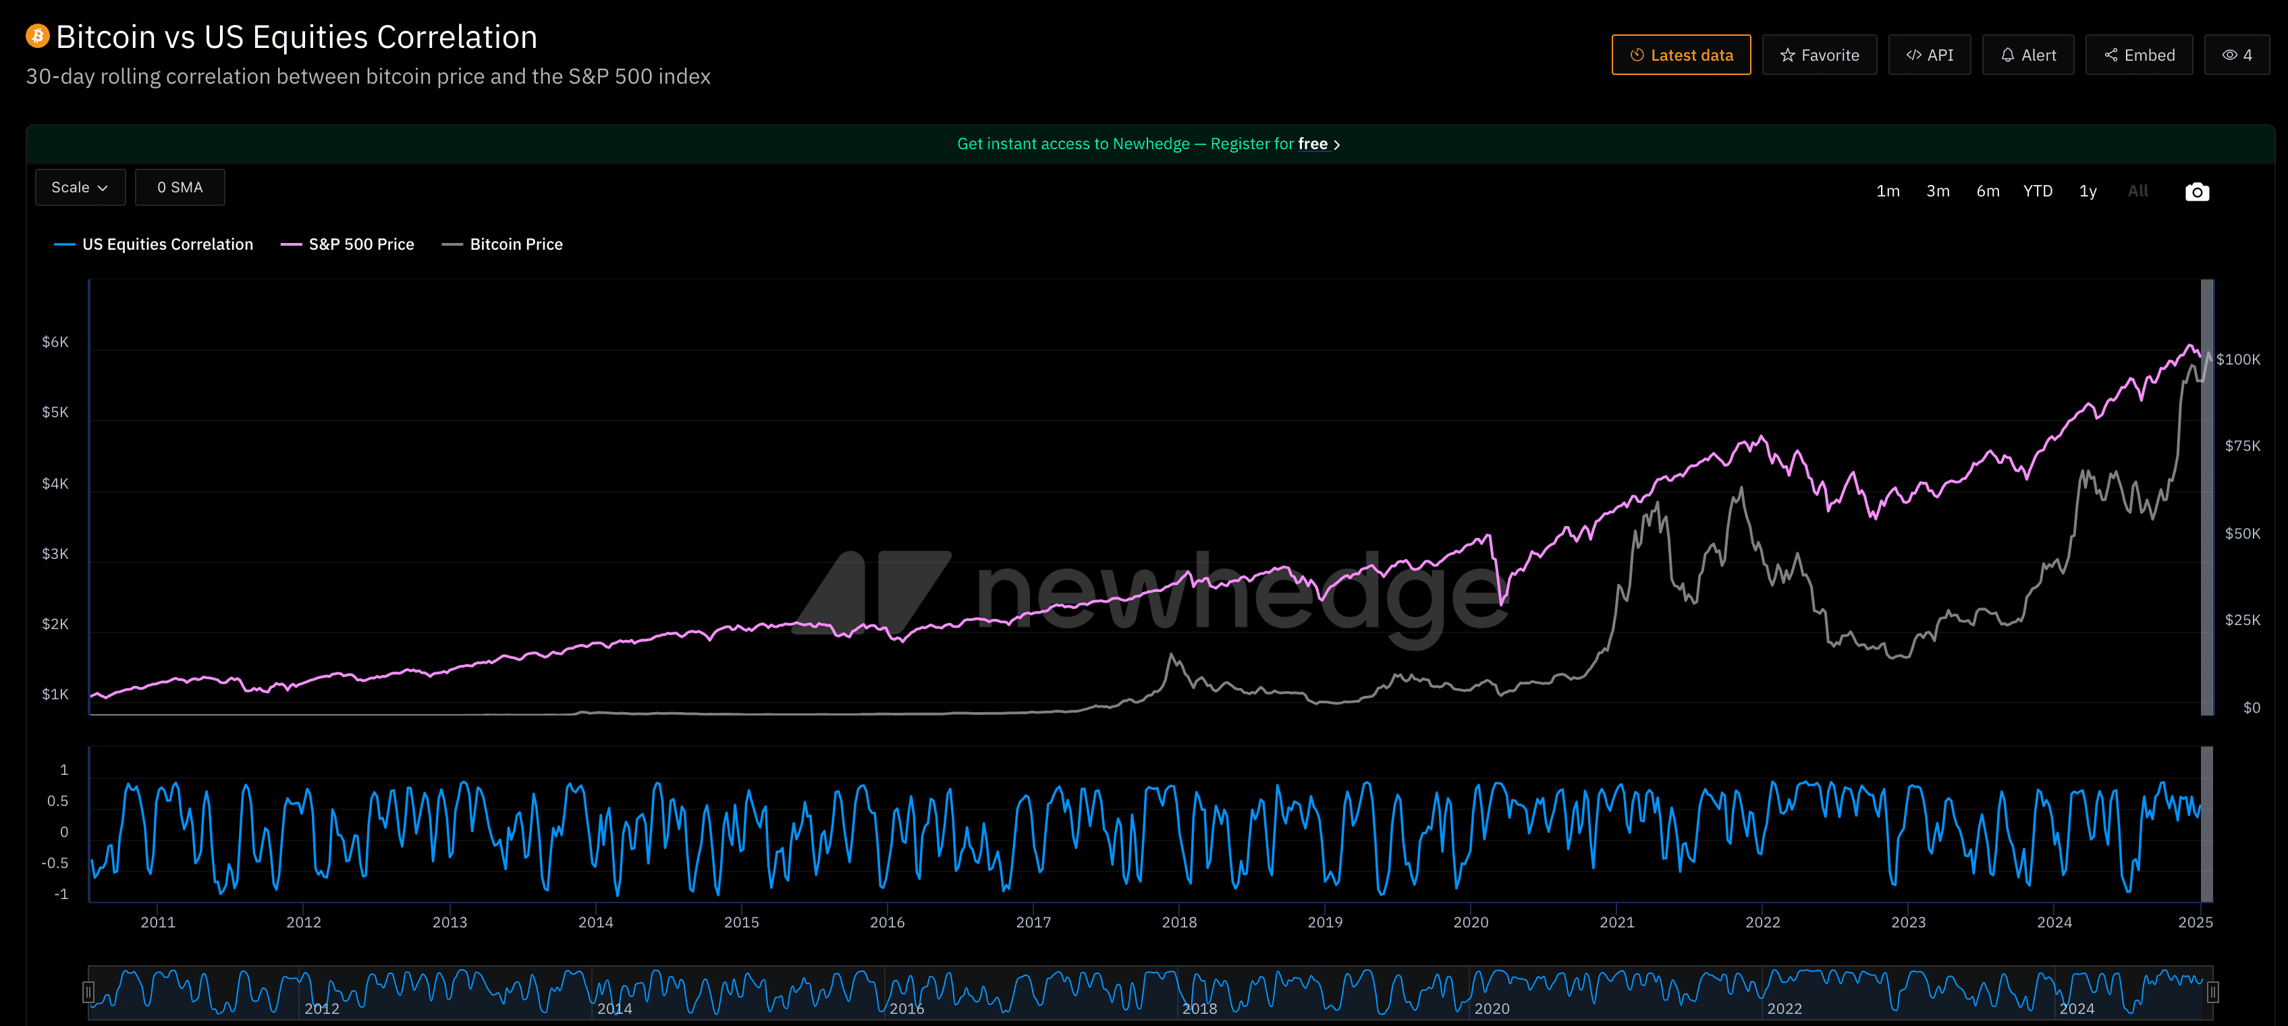Screen dimensions: 2288x1026
Task: Click the Register for free link
Action: coord(1312,144)
